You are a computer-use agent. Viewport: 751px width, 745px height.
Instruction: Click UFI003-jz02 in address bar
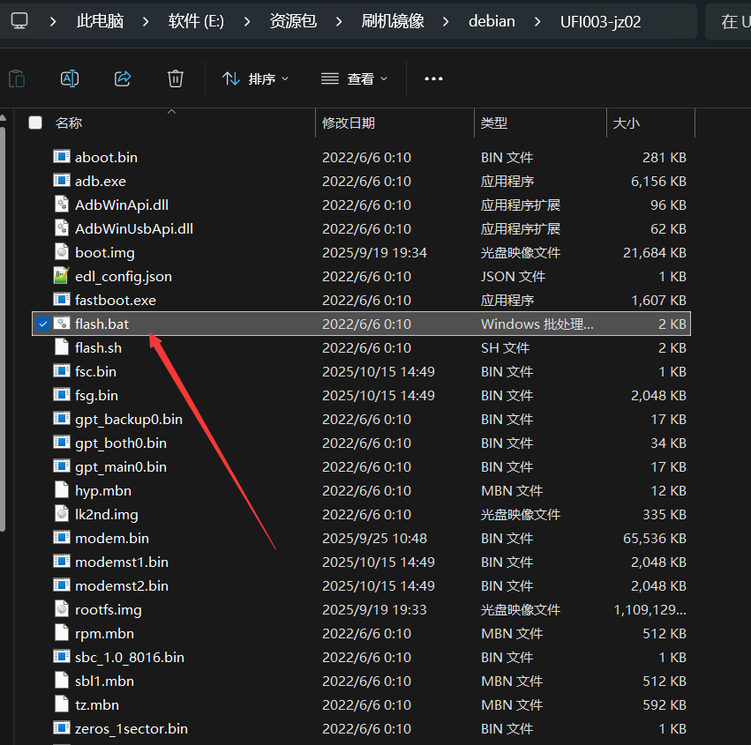(x=600, y=21)
